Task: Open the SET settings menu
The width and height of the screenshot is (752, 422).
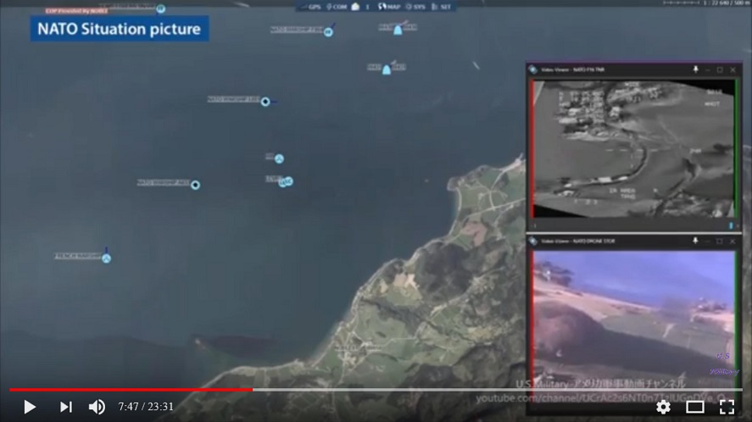Action: pos(442,7)
